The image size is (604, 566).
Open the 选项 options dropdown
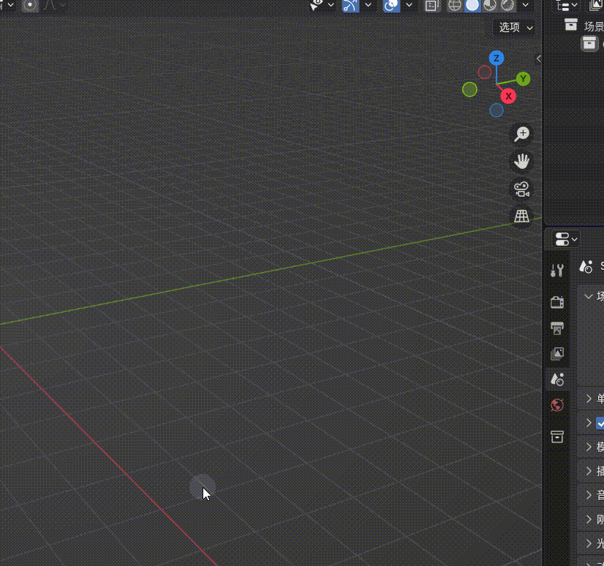tap(516, 27)
